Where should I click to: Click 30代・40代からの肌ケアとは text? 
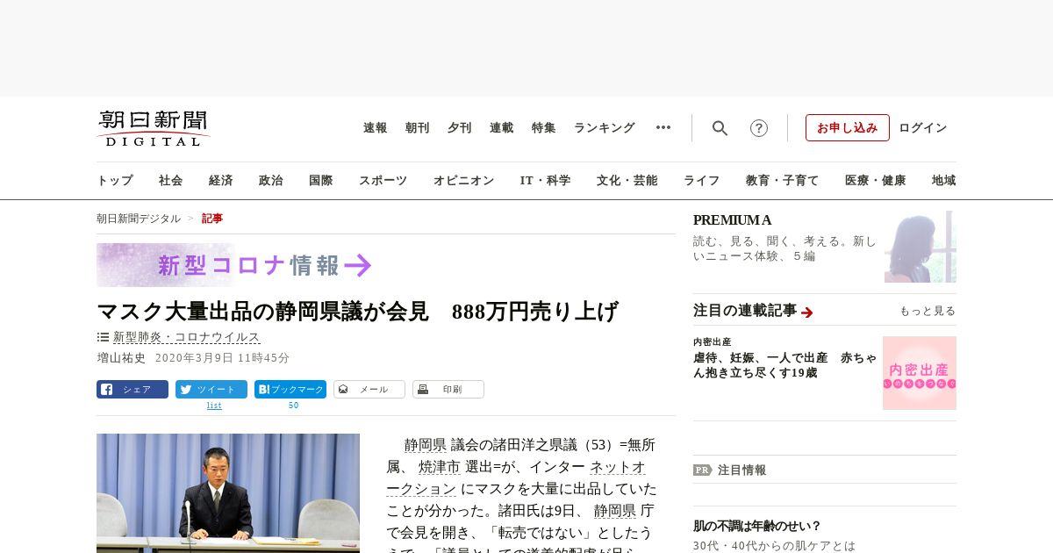pos(774,545)
